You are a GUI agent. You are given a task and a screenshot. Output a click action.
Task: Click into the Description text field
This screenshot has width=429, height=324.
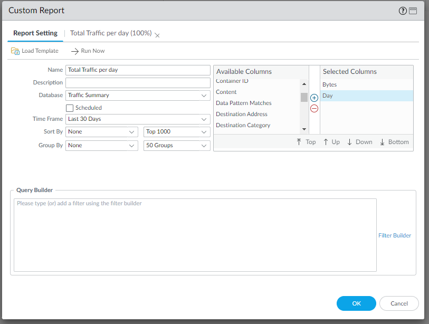coord(138,83)
